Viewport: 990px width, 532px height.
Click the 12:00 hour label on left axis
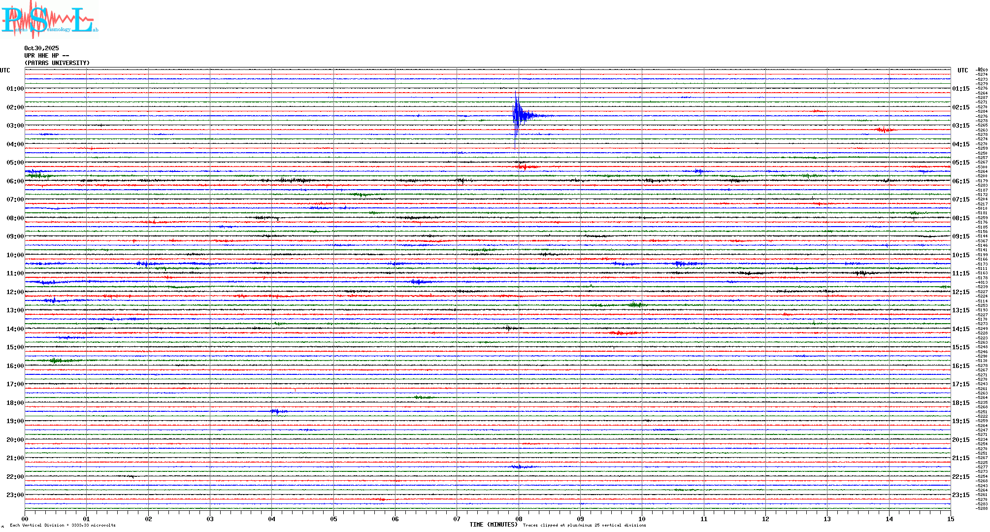tap(15, 292)
